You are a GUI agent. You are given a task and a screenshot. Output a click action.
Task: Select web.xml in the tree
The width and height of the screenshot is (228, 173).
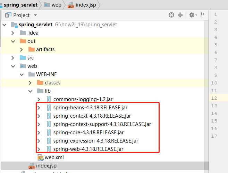54,157
